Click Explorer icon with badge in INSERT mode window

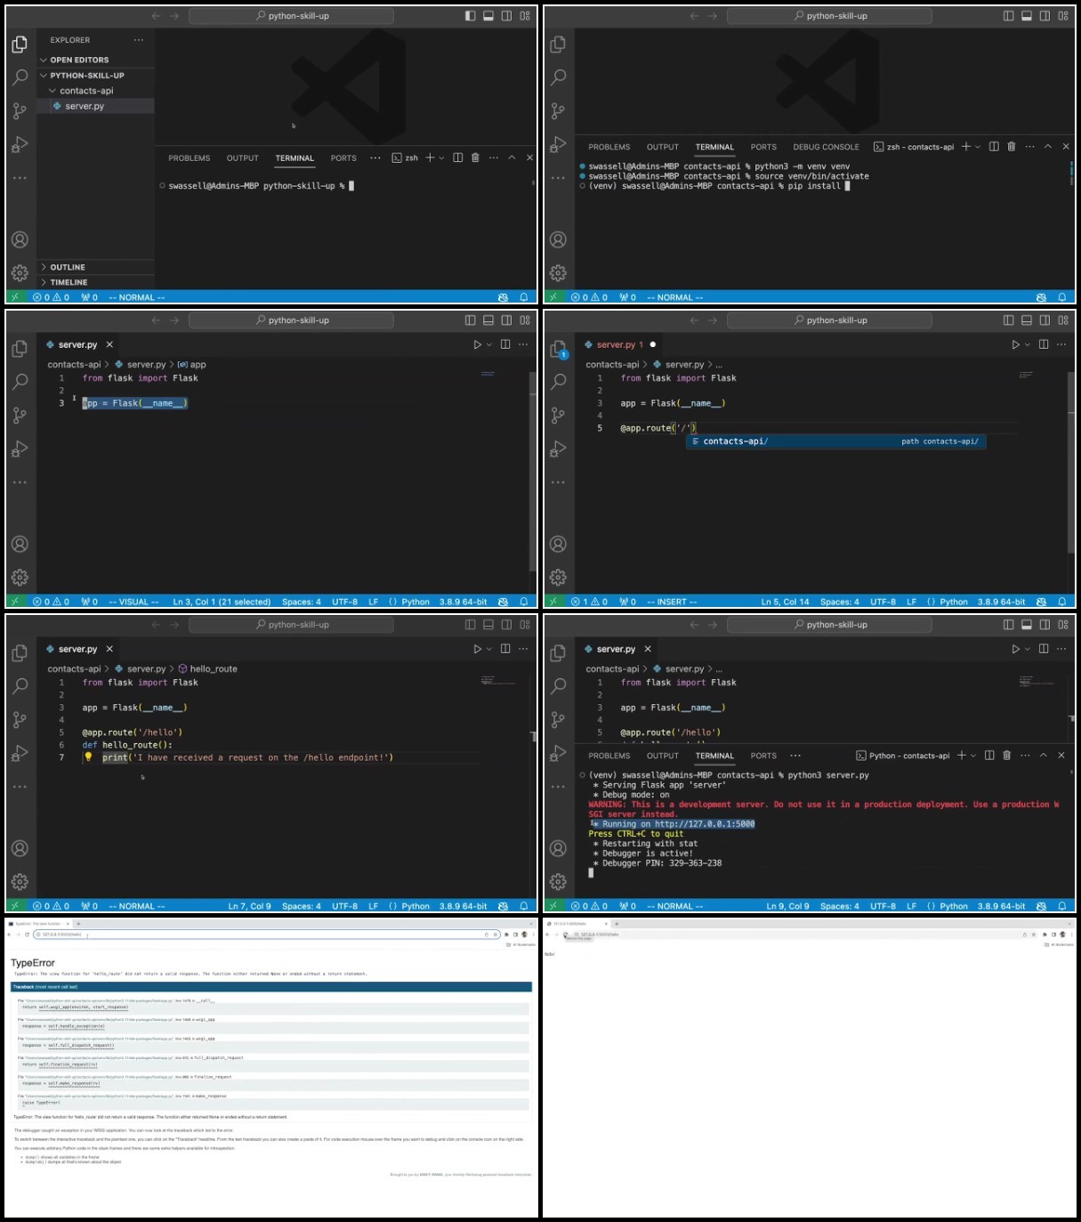coord(558,349)
